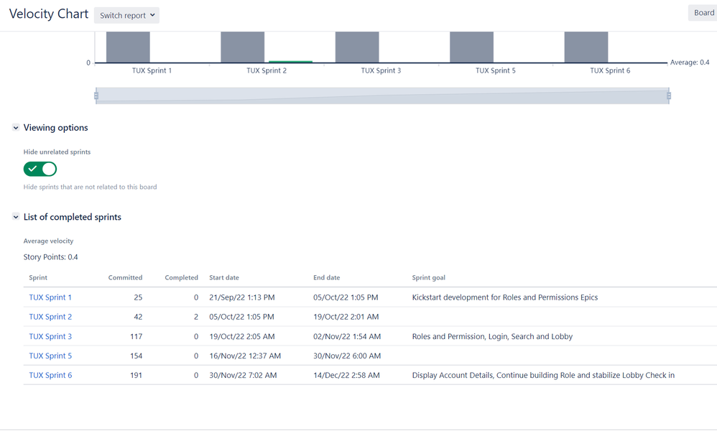Click the Completed column header

(x=182, y=277)
